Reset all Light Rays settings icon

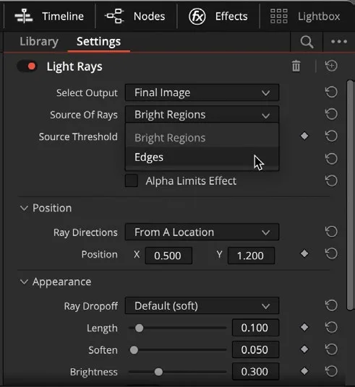[x=331, y=66]
